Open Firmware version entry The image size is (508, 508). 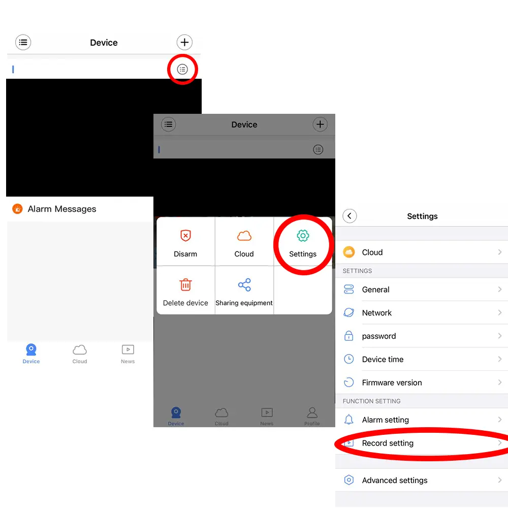tap(422, 383)
